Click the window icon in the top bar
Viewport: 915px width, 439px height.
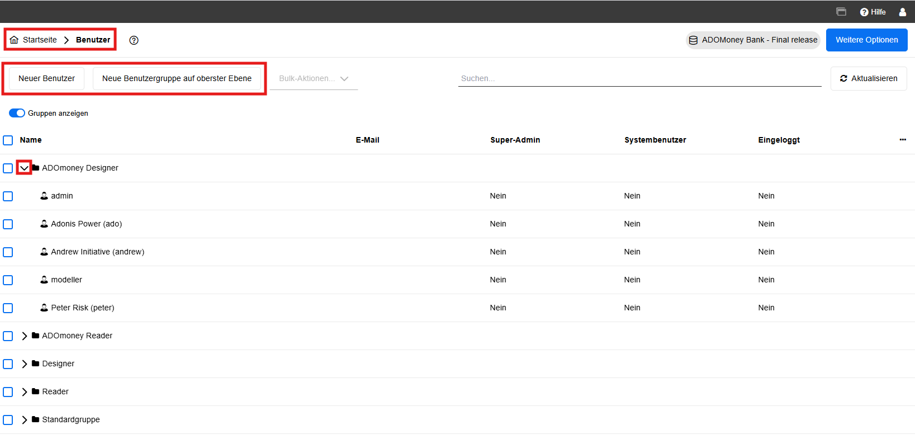pos(841,12)
